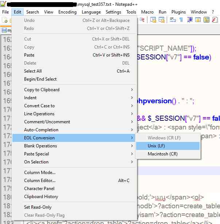Toggle Show All Characters pilcrow icon
The height and width of the screenshot is (224, 220).
click(x=181, y=20)
